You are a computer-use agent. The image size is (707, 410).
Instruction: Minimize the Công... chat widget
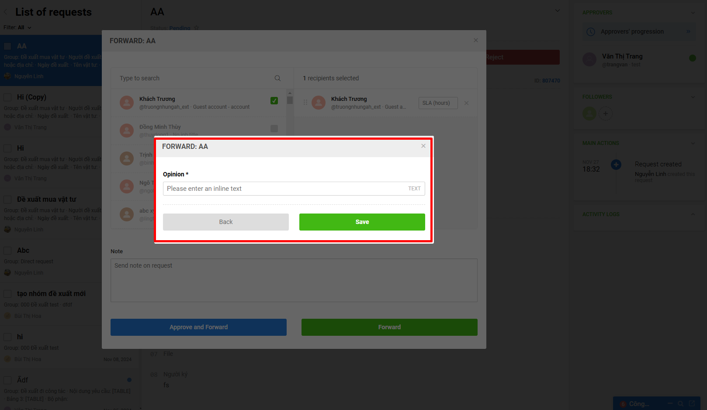(x=669, y=403)
